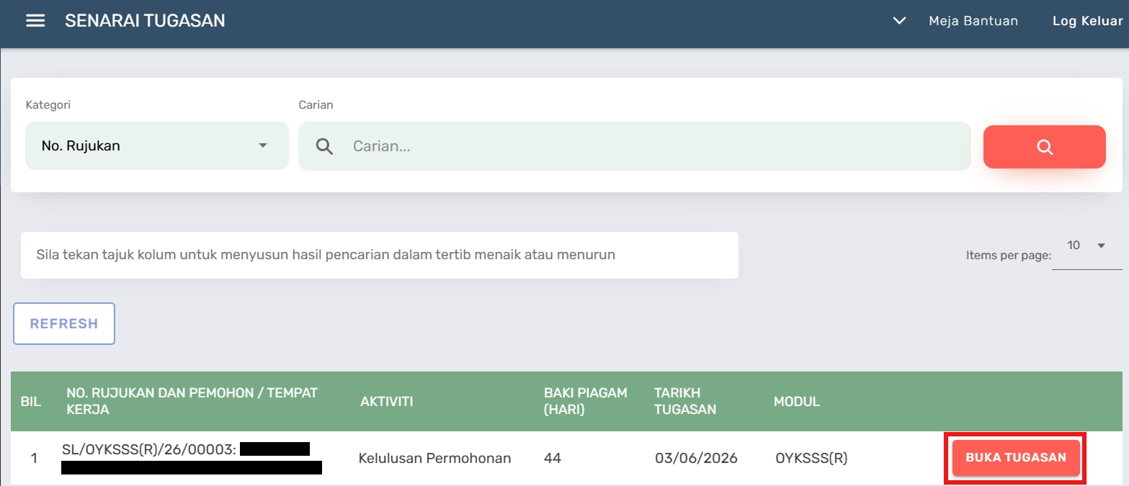Viewport: 1129px width, 486px height.
Task: Click Log Keluar to sign out
Action: click(x=1087, y=21)
